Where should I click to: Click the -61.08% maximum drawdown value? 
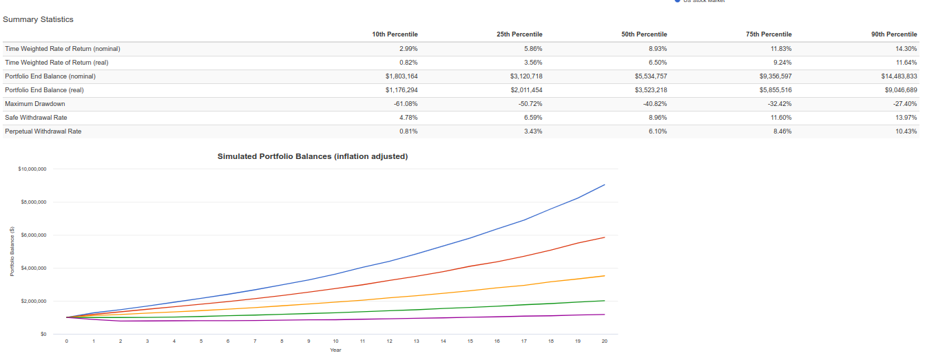404,104
